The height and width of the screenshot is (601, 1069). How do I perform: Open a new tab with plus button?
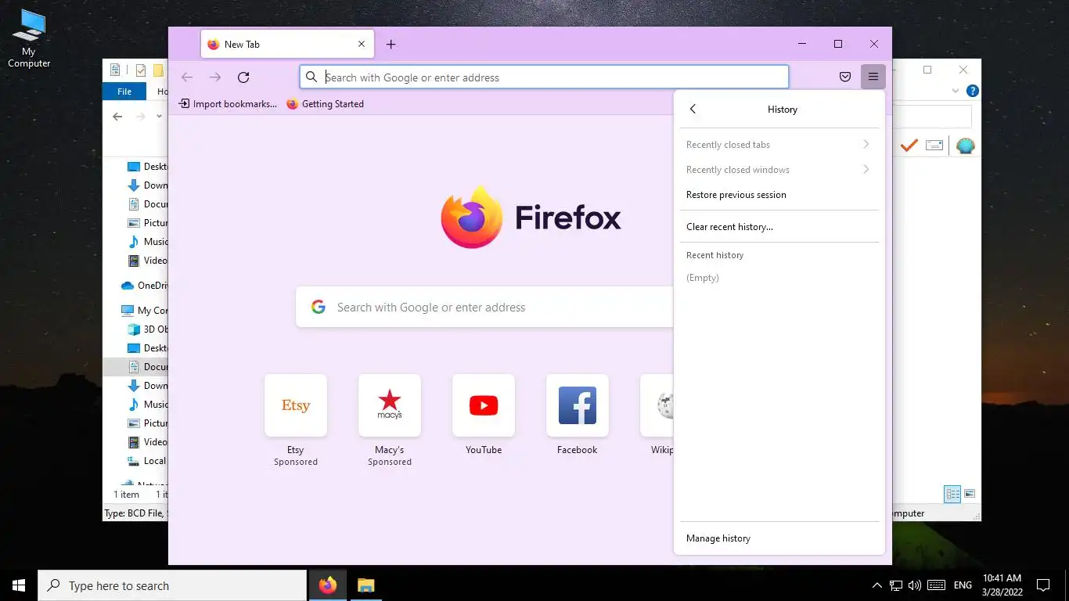(391, 45)
